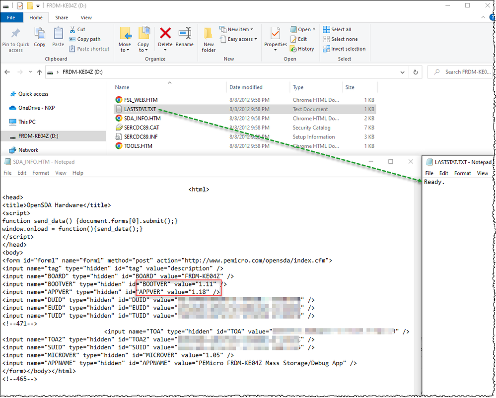Click the address bar path FRDM-KE04Z (D:)
The width and height of the screenshot is (496, 398).
pos(82,72)
